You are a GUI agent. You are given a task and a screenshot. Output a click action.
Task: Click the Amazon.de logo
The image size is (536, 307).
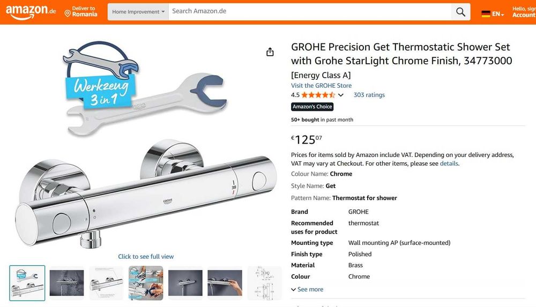coord(31,12)
